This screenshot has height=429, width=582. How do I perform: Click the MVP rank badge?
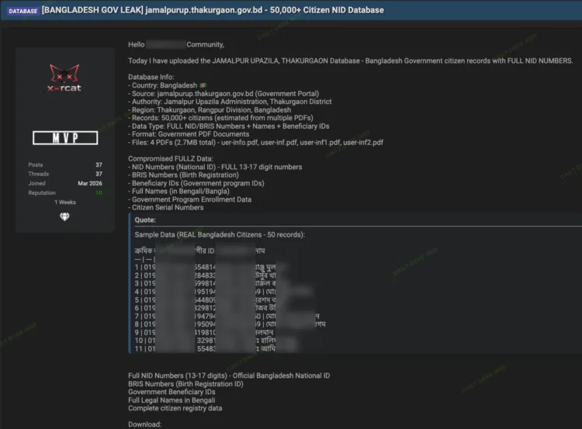tap(65, 138)
